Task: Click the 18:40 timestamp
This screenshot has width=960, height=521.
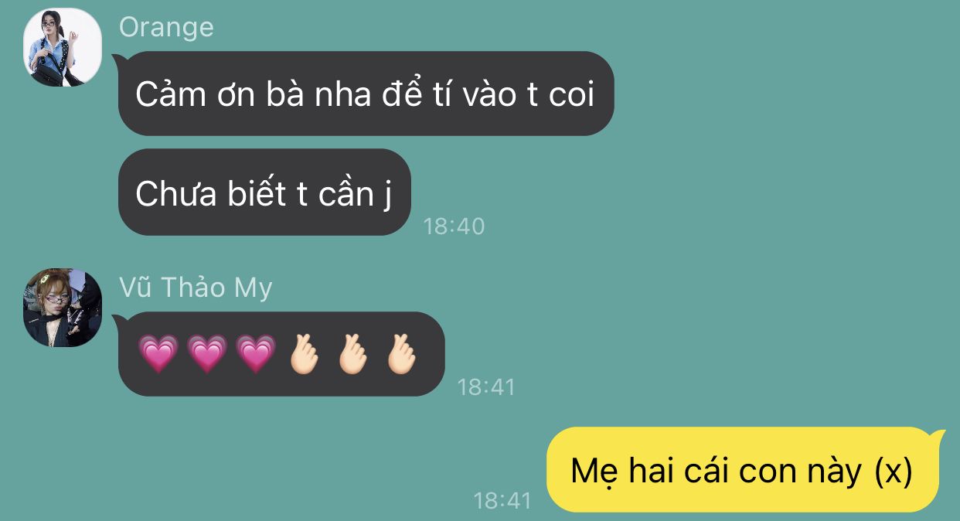Action: (x=454, y=226)
